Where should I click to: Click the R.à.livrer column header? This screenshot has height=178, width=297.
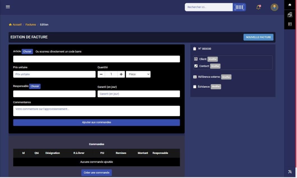pos(79,153)
